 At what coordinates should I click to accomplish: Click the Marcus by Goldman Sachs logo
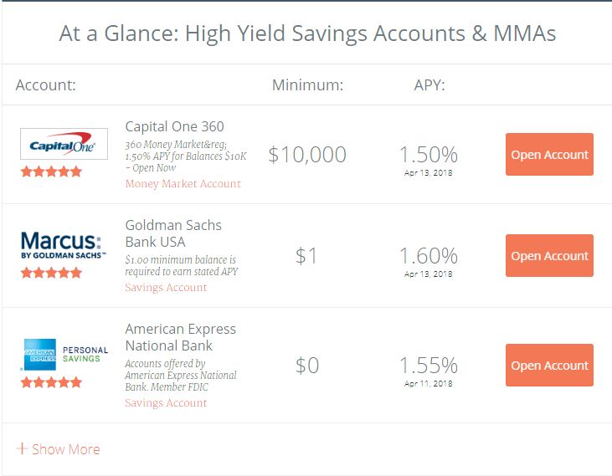[x=64, y=245]
